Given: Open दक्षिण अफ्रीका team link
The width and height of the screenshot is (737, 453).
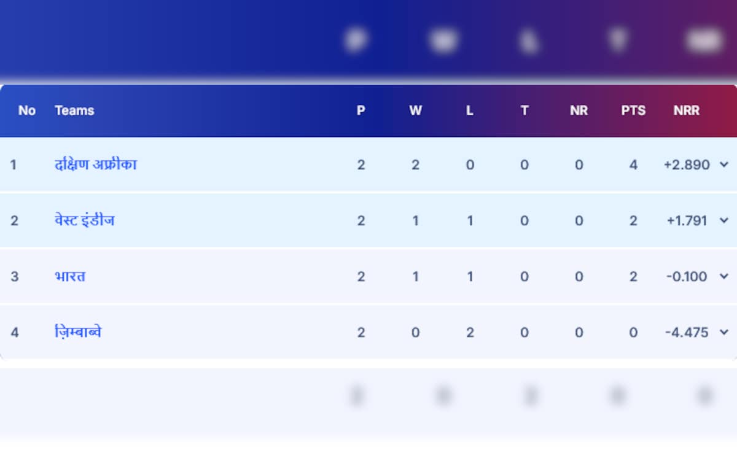Looking at the screenshot, I should pyautogui.click(x=95, y=165).
